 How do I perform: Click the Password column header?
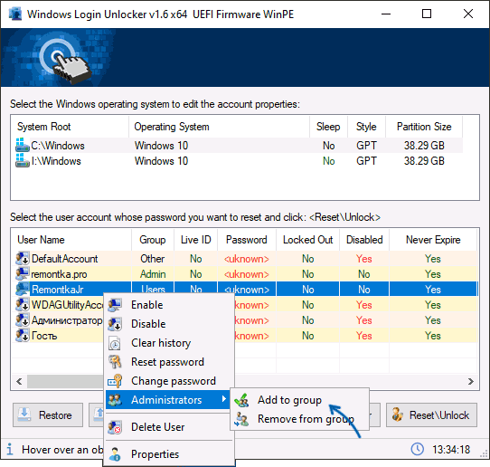247,240
